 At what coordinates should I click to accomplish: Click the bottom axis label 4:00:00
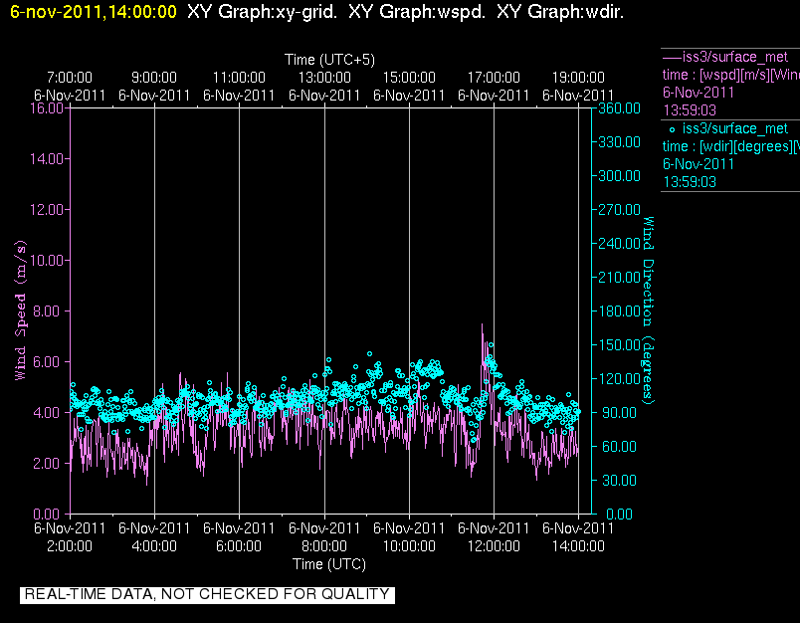coord(154,546)
